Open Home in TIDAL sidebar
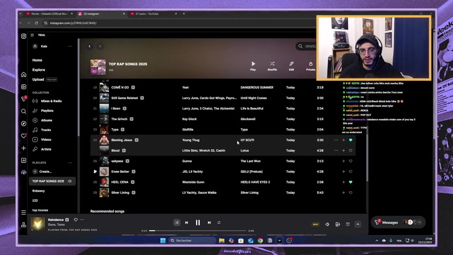Viewport: 453px width, 255px height. pos(37,60)
